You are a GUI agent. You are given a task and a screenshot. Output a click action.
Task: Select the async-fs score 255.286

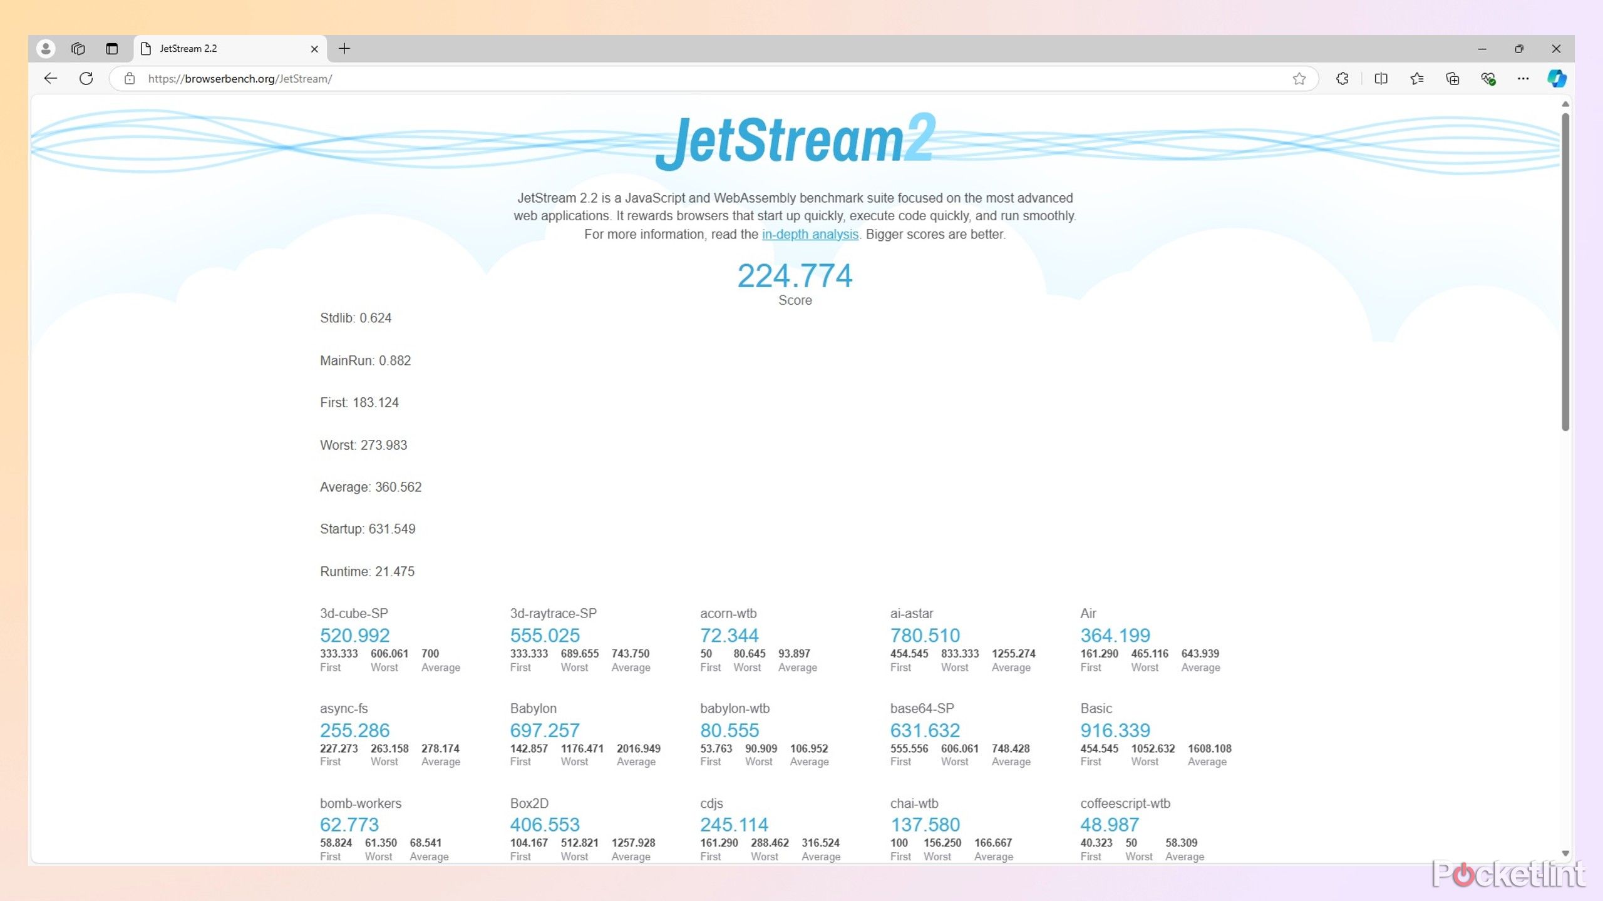click(x=355, y=731)
